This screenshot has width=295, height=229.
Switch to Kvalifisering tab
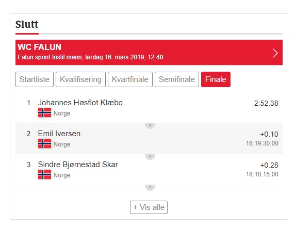click(80, 79)
